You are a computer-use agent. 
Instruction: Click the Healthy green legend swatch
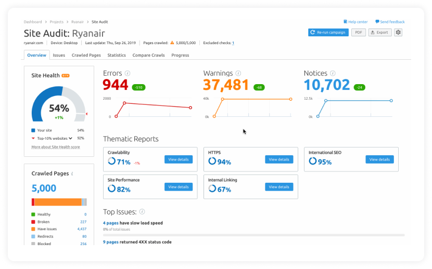[33, 214]
